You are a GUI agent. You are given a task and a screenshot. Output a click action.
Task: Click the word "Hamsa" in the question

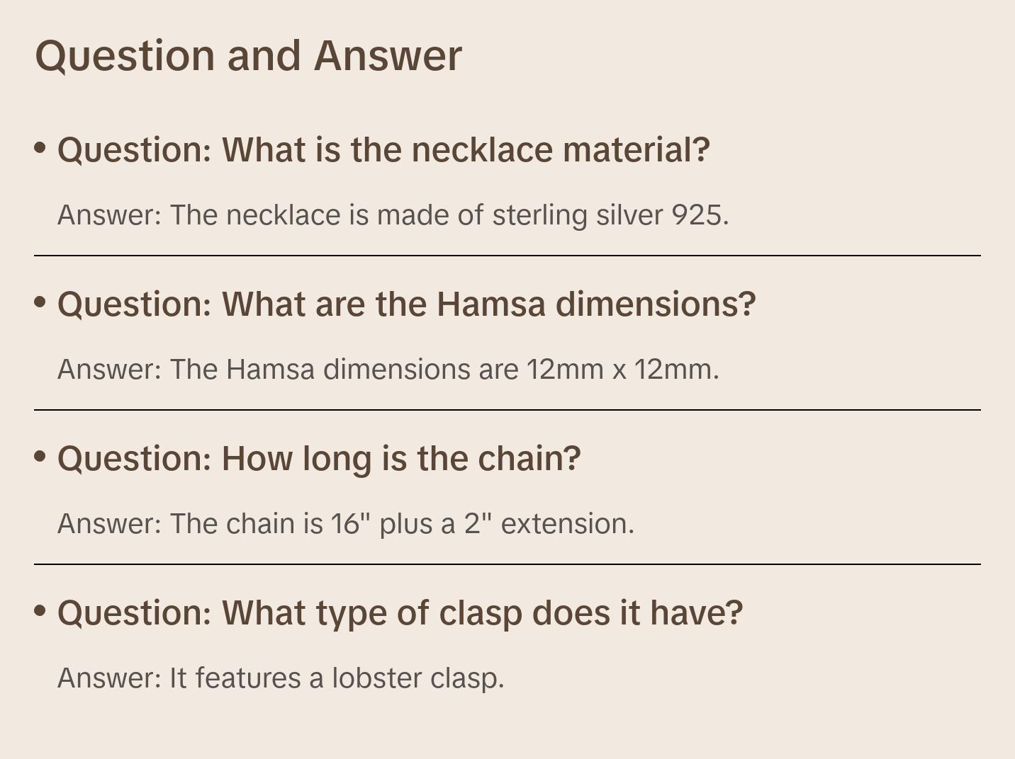[x=490, y=304]
